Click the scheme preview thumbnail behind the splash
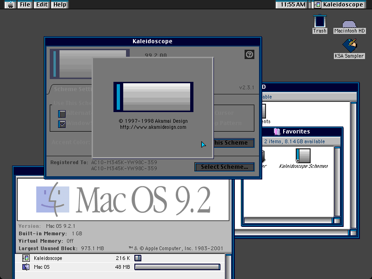The height and width of the screenshot is (279, 372). click(x=71, y=64)
